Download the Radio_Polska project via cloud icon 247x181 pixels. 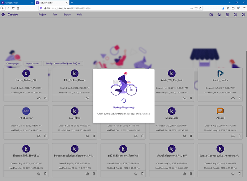pyautogui.click(x=233, y=98)
